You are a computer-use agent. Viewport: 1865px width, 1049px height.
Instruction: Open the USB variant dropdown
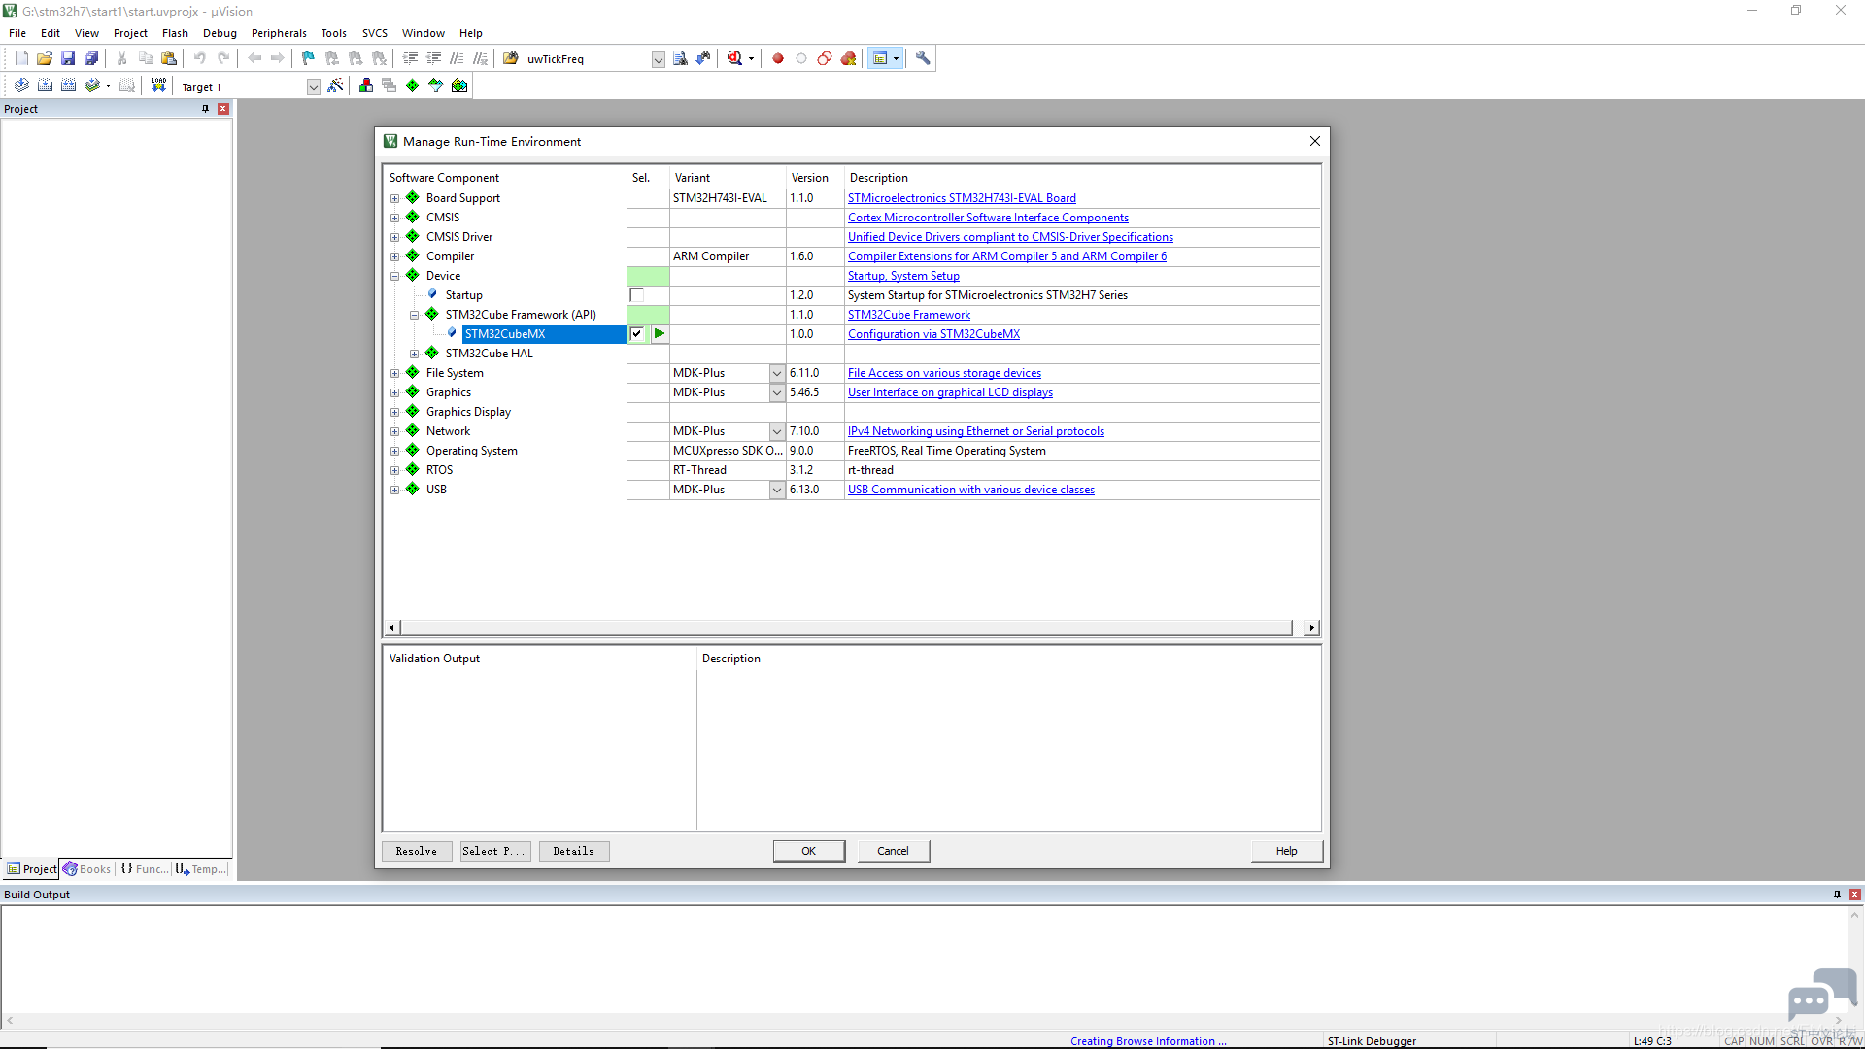[777, 490]
